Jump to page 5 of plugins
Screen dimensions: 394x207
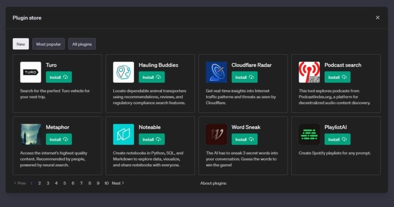[x=65, y=183]
